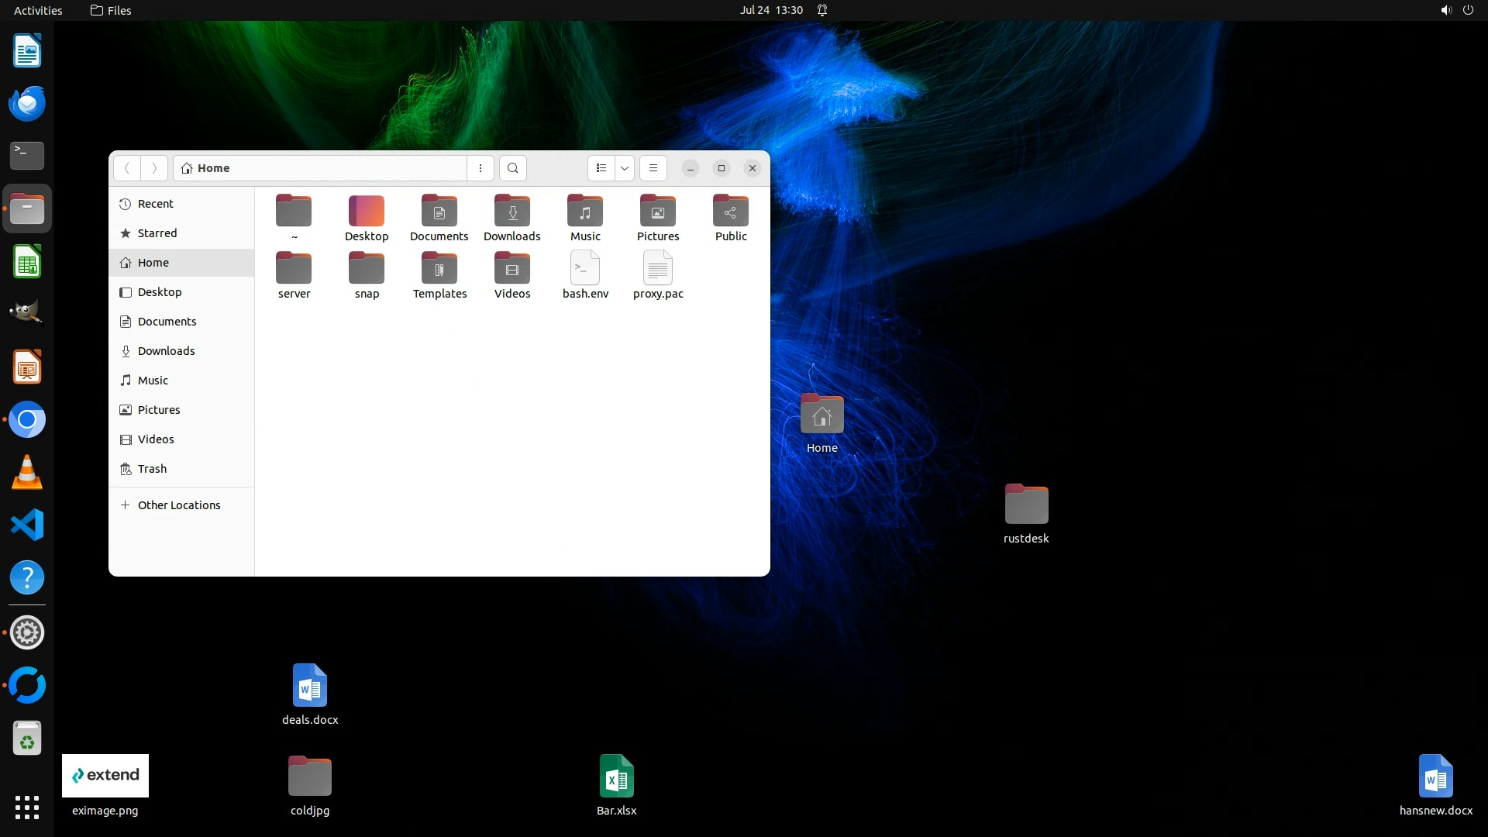This screenshot has width=1488, height=837.
Task: Select Starred in the sidebar
Action: [x=157, y=233]
